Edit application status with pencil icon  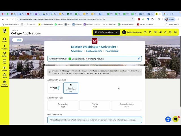click(x=139, y=59)
